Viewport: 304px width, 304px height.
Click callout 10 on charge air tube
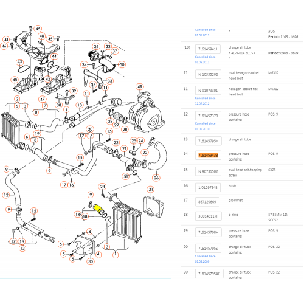[x=80, y=105]
